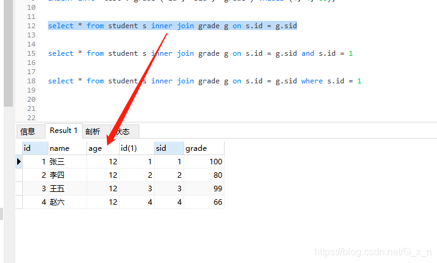The image size is (437, 263).
Task: Click the 'where' keyword on line 18
Action: 312,81
